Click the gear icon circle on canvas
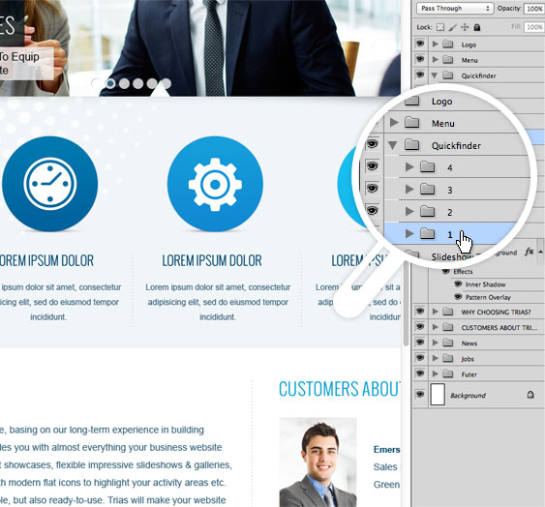 point(215,184)
